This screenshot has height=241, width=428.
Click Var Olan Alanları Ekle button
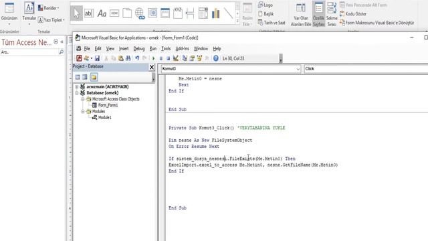301,14
